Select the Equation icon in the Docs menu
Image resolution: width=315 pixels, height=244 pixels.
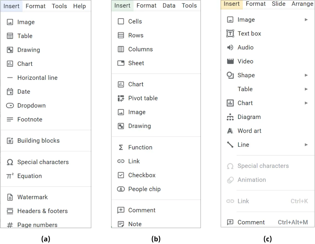tap(10, 176)
